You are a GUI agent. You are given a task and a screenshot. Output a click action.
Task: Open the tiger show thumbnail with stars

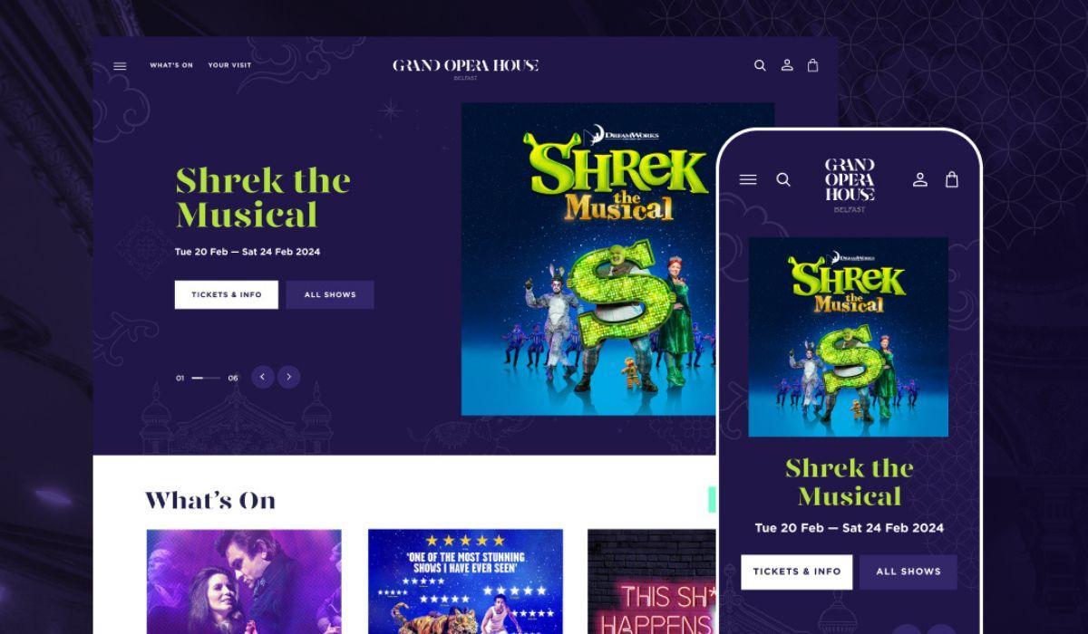tap(465, 581)
